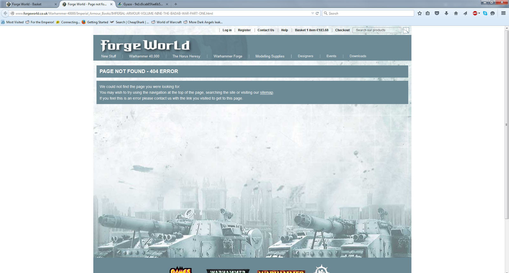Click the site identity globe icon

click(12, 13)
